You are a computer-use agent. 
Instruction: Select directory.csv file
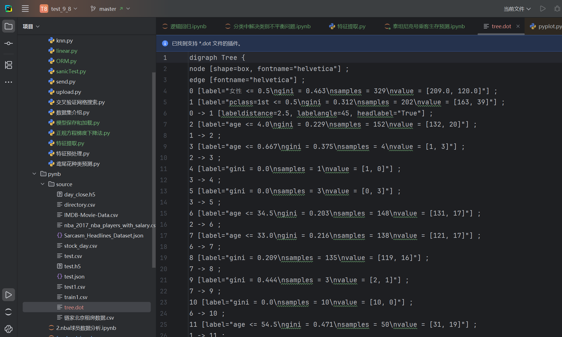point(79,205)
